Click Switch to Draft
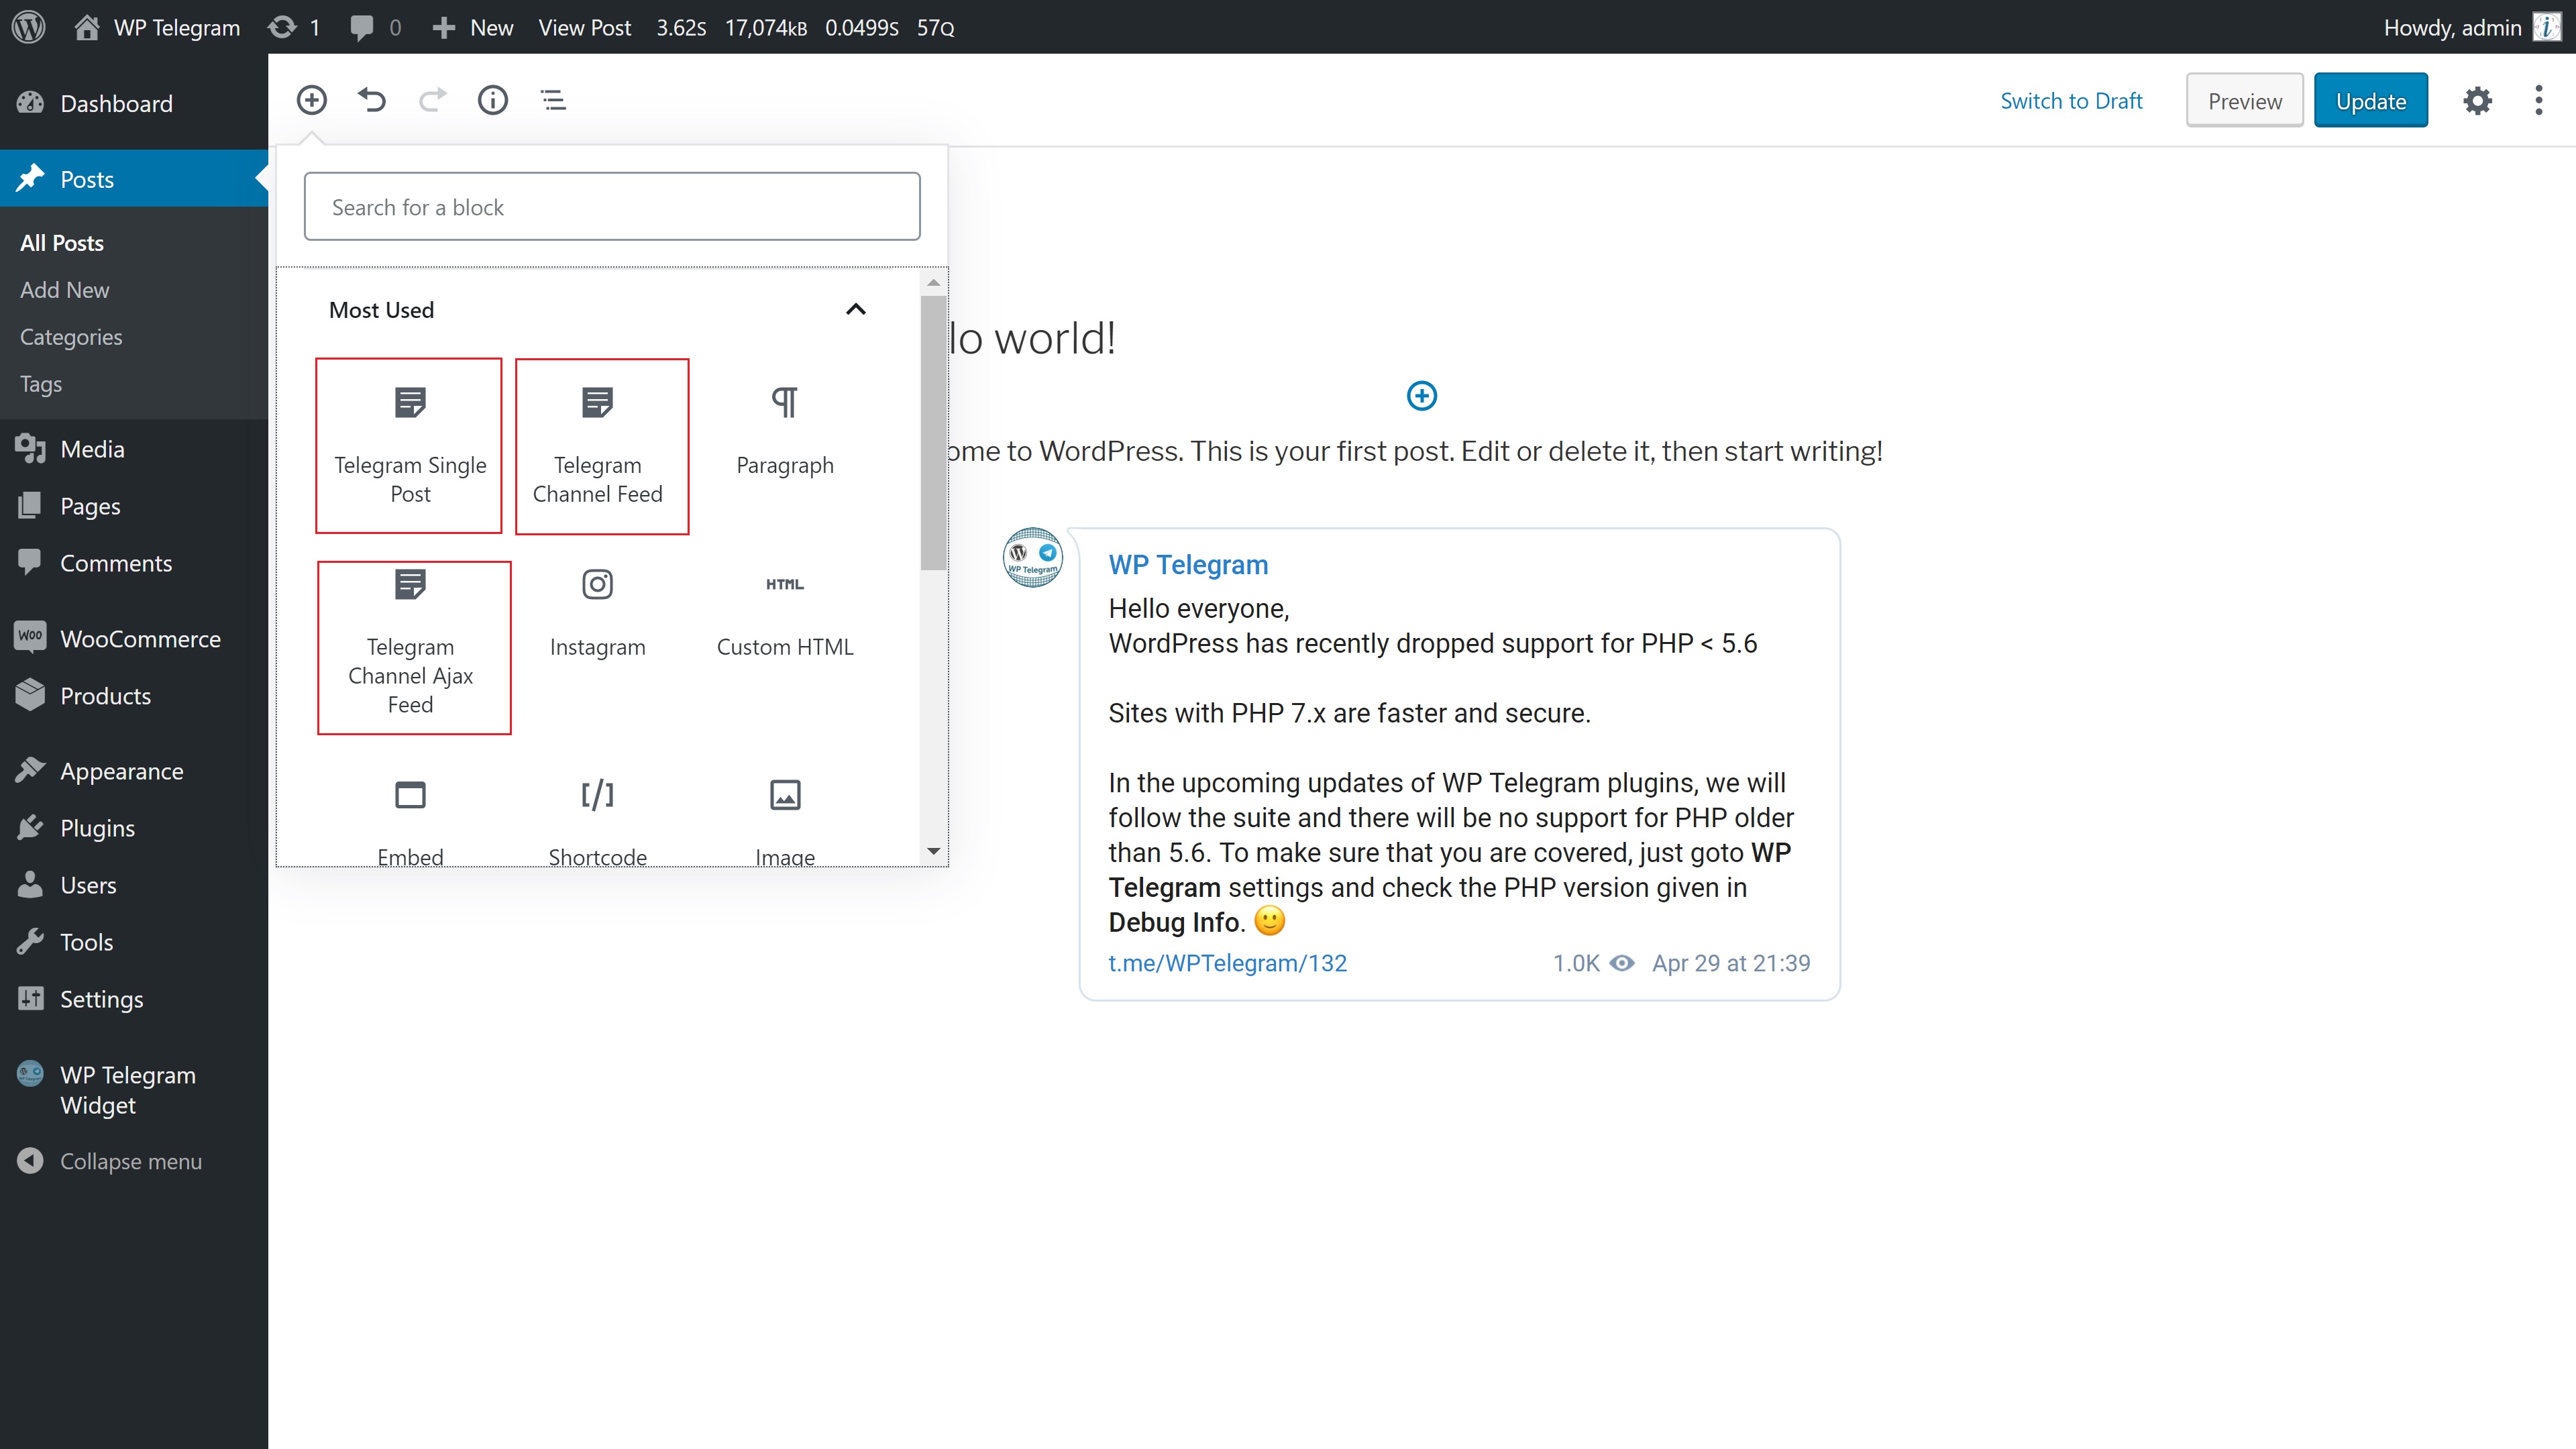This screenshot has width=2576, height=1449. click(2071, 100)
